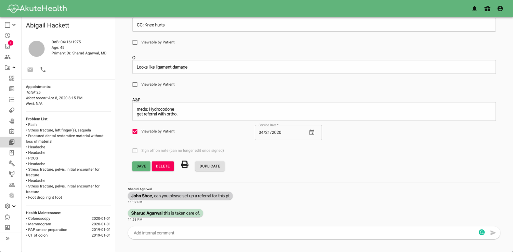Click the Grammarly icon in comment box

482,233
